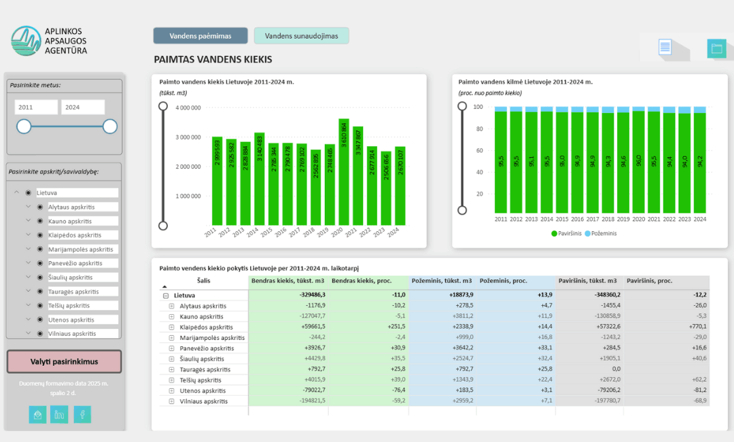Sort table by Šalis column header
The height and width of the screenshot is (442, 734).
[x=204, y=281]
